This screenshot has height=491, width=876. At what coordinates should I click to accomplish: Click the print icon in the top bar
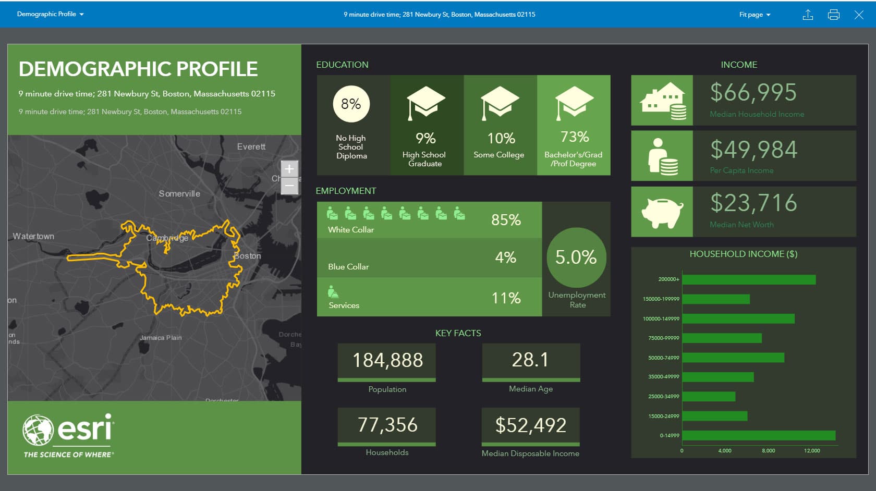[833, 15]
